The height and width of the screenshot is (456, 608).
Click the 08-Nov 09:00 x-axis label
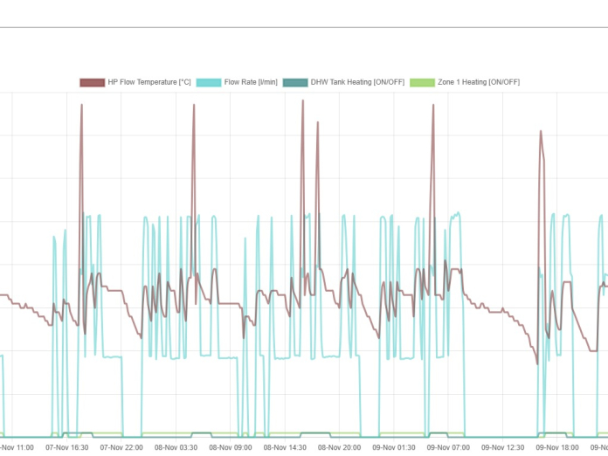pyautogui.click(x=231, y=446)
